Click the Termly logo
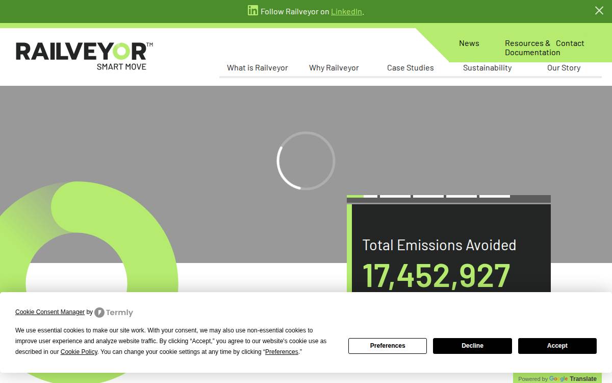Image resolution: width=612 pixels, height=383 pixels. (114, 313)
